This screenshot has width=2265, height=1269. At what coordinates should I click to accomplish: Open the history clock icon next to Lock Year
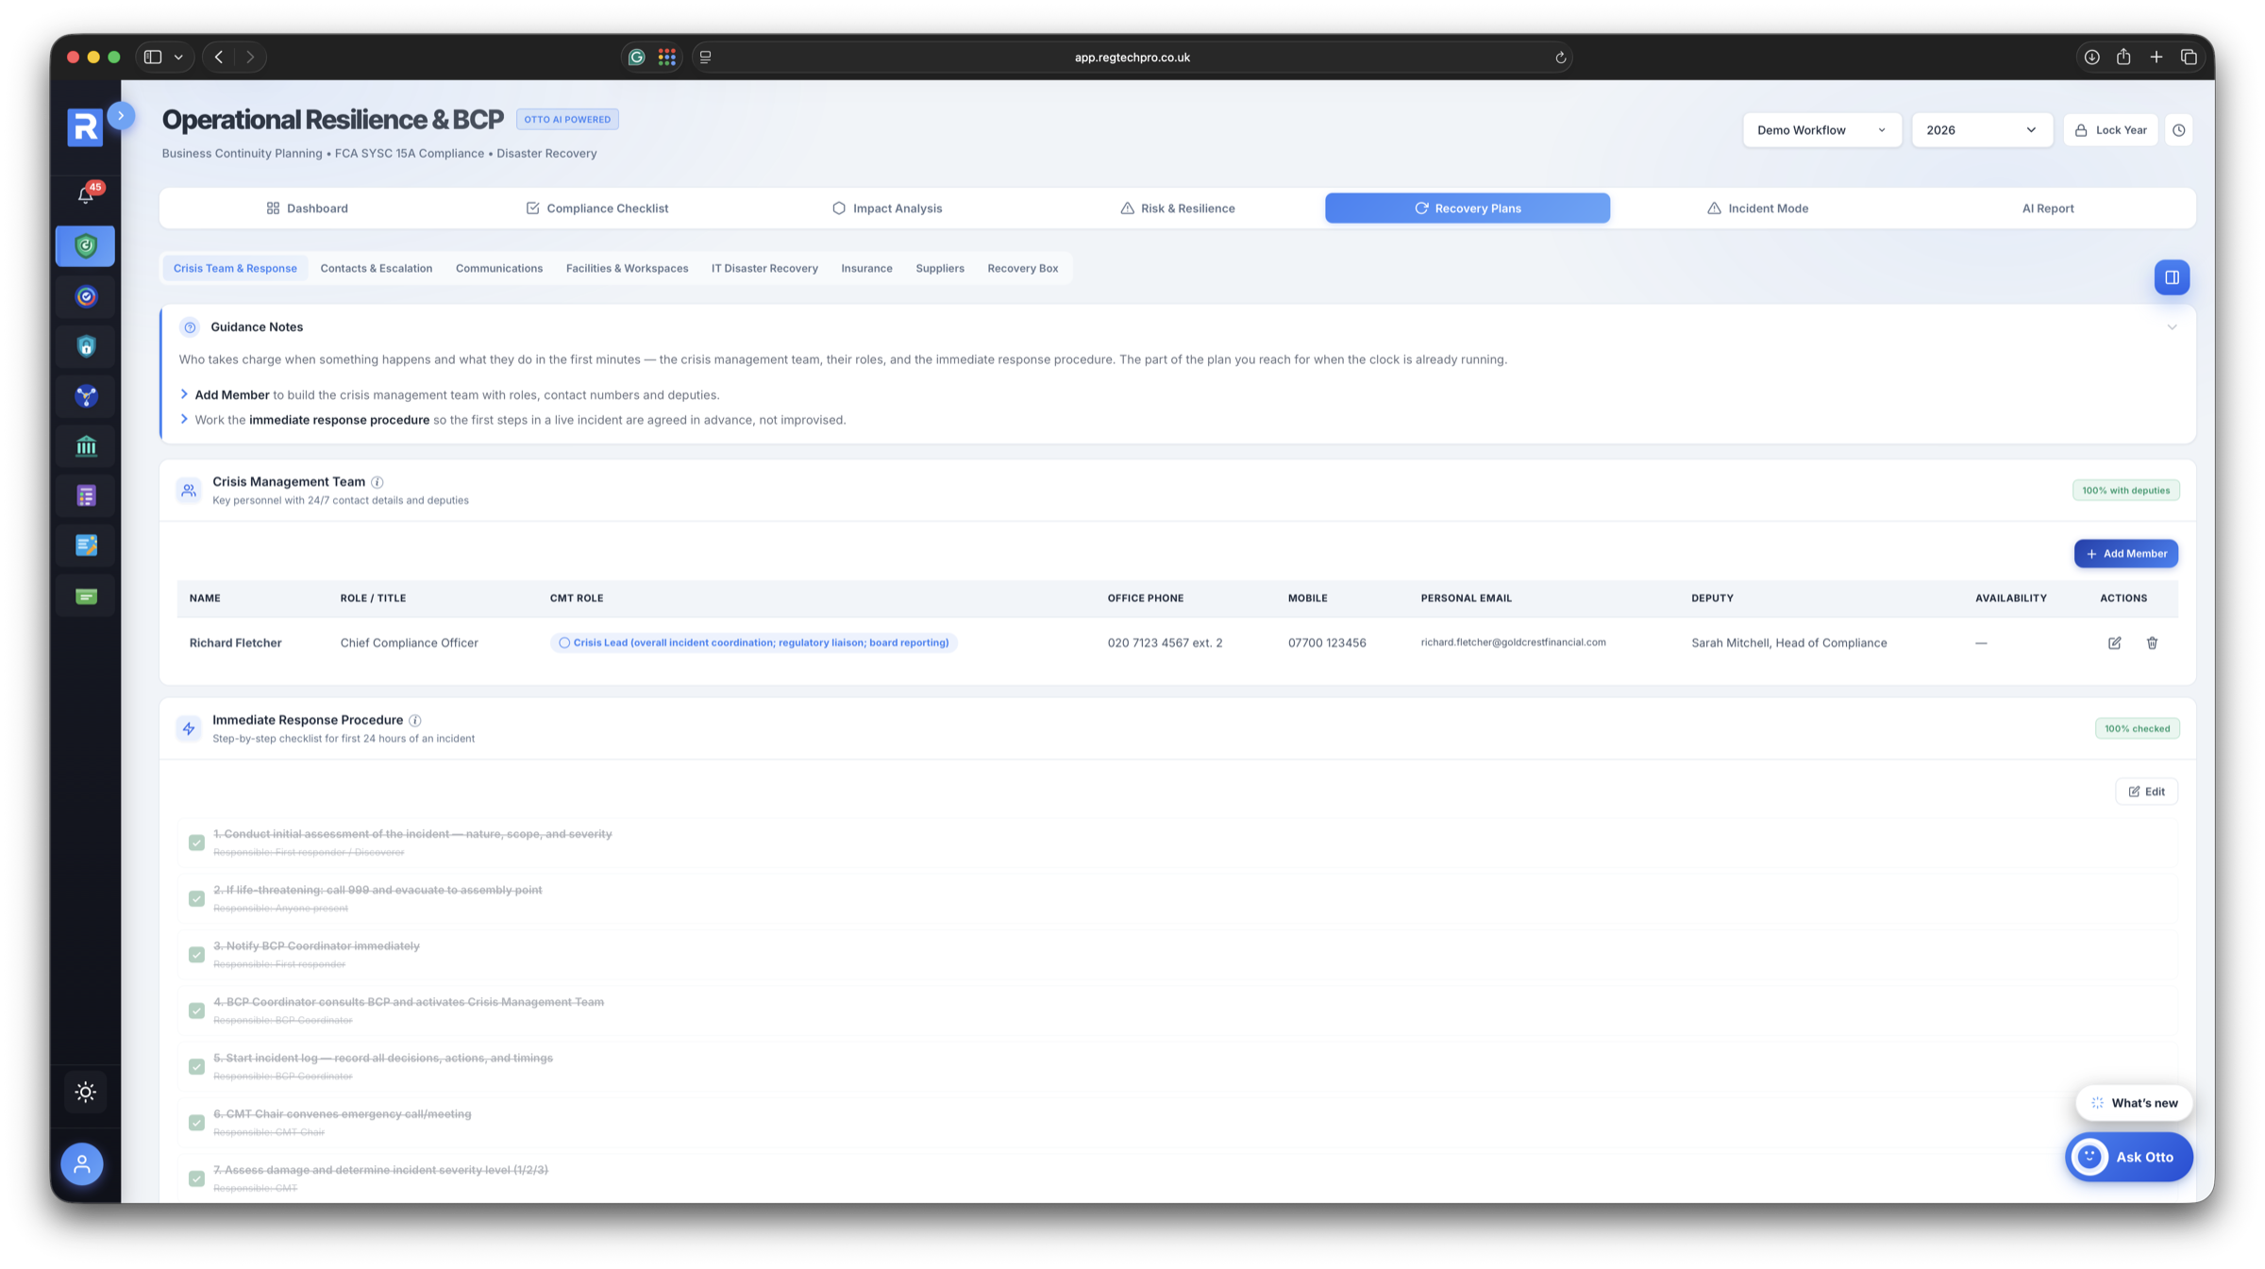coord(2178,130)
